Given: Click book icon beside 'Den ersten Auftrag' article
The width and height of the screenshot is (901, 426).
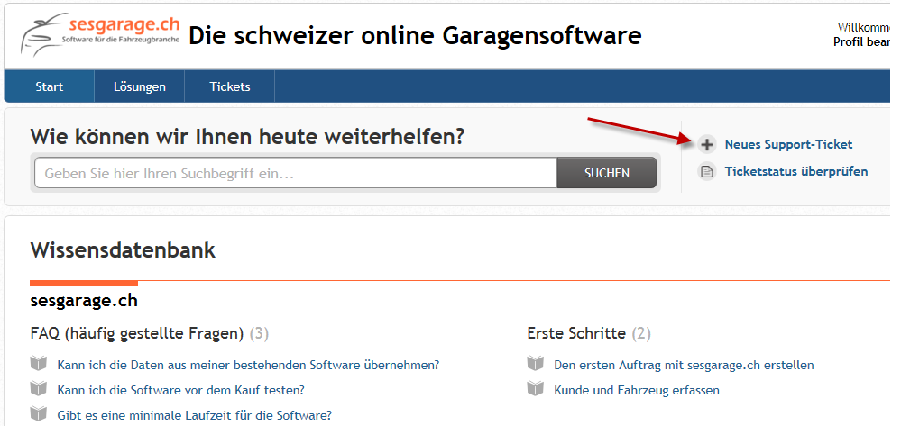Looking at the screenshot, I should pos(535,364).
